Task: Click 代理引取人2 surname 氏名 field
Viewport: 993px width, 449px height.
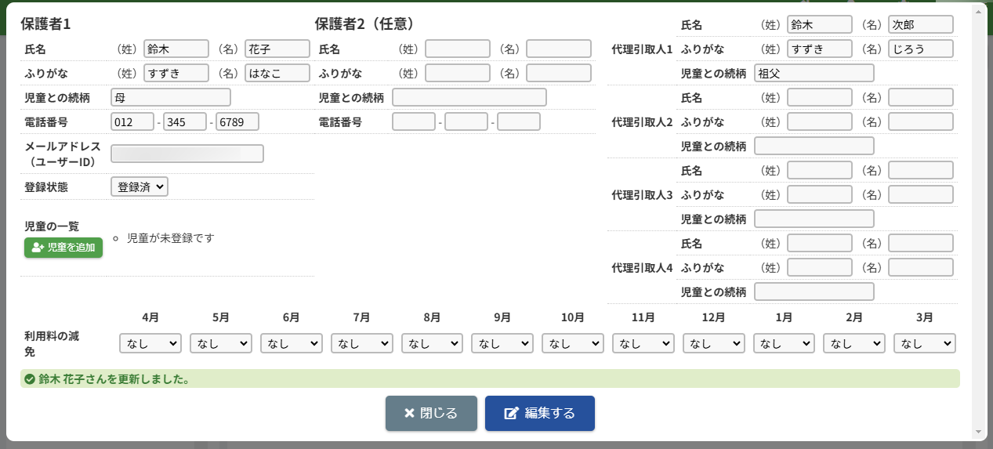Action: (819, 97)
